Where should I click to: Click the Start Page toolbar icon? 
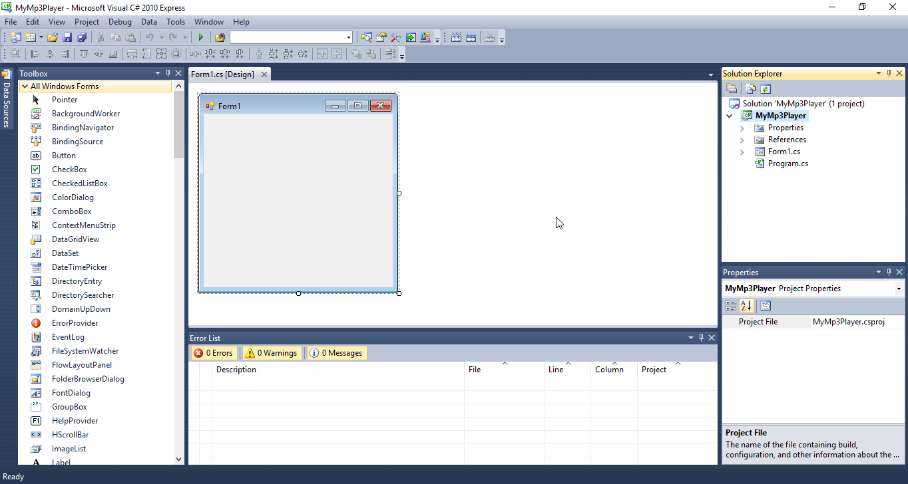pos(411,37)
